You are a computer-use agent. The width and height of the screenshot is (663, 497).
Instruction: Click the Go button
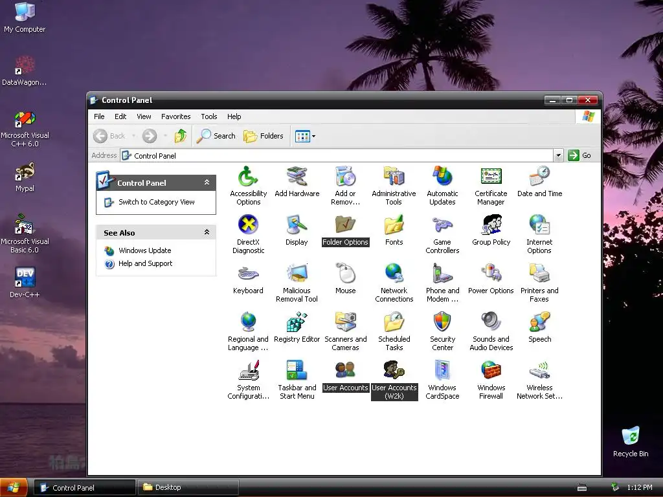click(x=579, y=155)
